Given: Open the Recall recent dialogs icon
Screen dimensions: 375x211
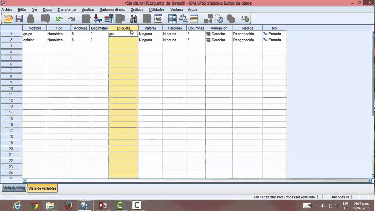Looking at the screenshot, I should click(x=45, y=19).
